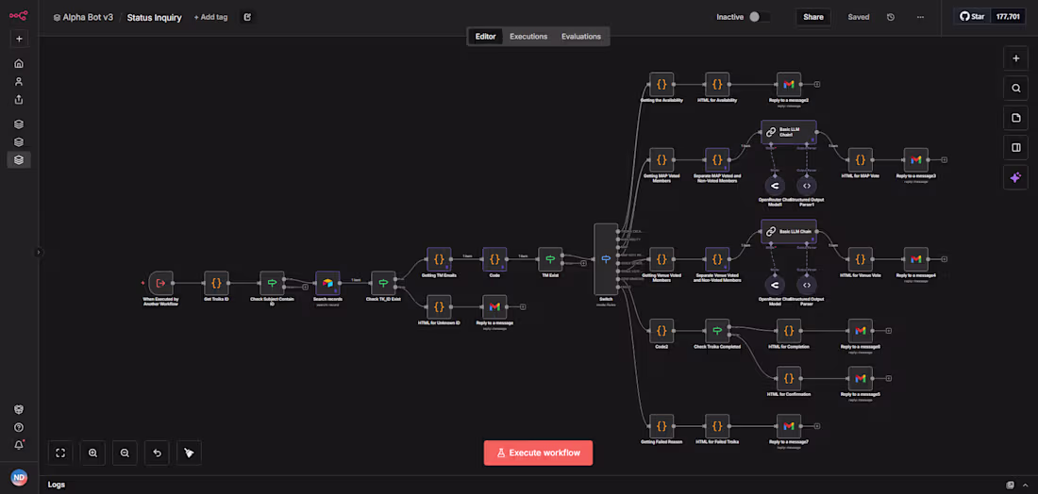This screenshot has width=1038, height=494.
Task: Open the logs pop-out icon at bottom right
Action: coord(1011,485)
